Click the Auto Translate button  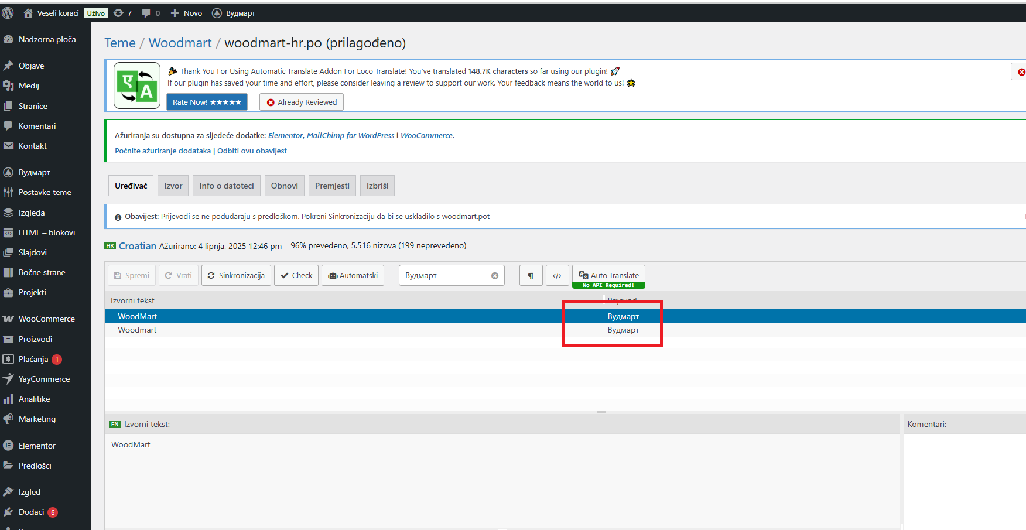point(608,276)
